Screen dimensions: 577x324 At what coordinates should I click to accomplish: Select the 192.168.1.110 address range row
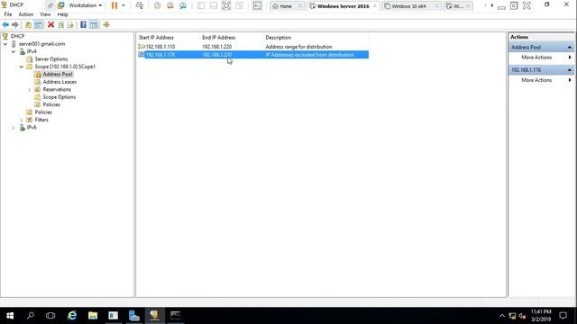tap(253, 47)
